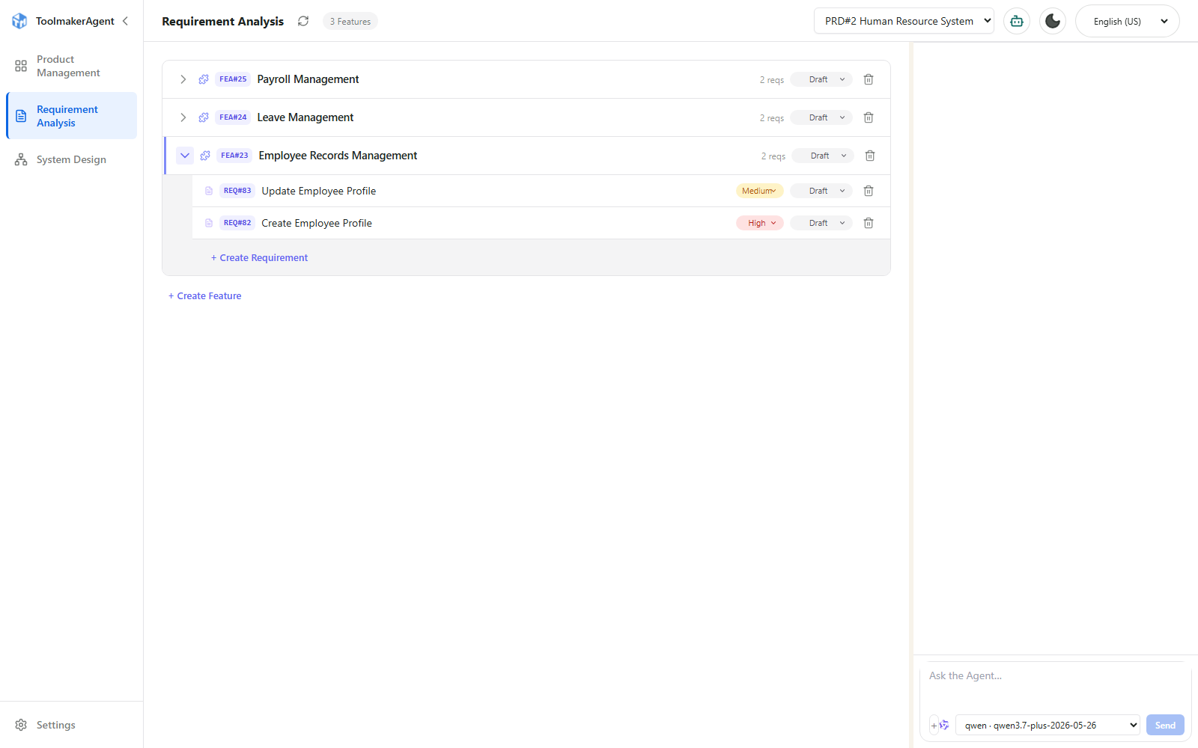Open the qwen model selector dropdown
The height and width of the screenshot is (748, 1198).
coord(1048,725)
